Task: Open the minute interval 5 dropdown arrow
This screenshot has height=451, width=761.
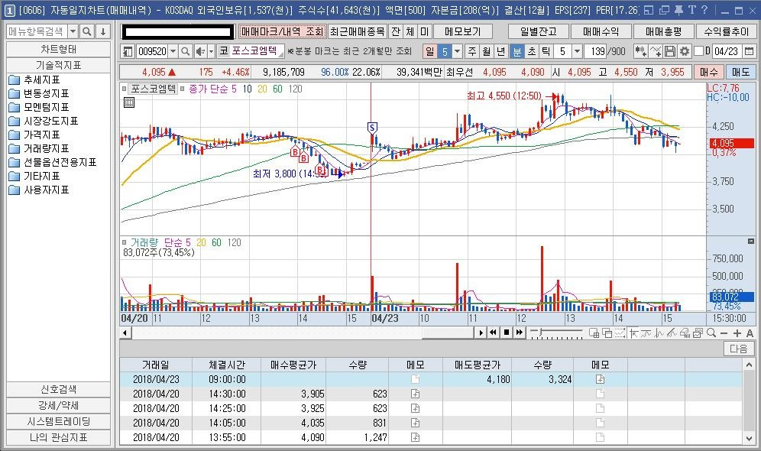Action: pos(577,51)
